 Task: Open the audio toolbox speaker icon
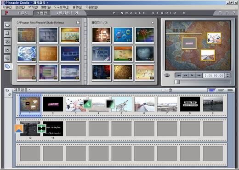tap(9, 95)
